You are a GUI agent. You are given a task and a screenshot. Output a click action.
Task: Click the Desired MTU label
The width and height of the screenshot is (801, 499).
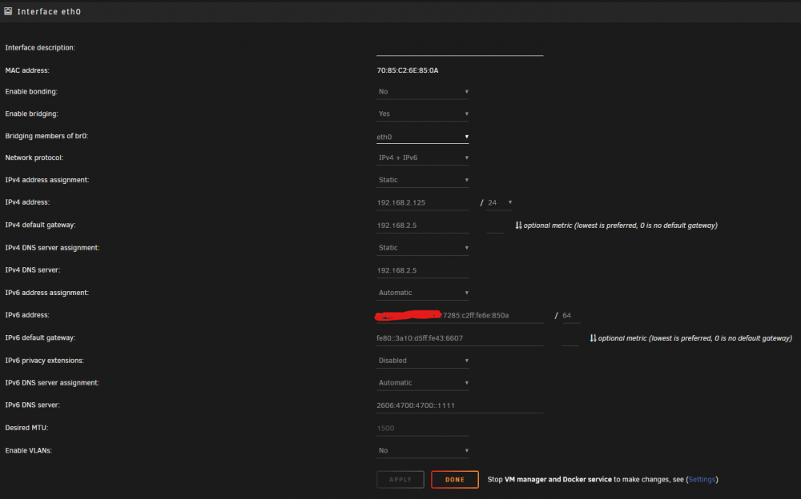click(x=26, y=428)
